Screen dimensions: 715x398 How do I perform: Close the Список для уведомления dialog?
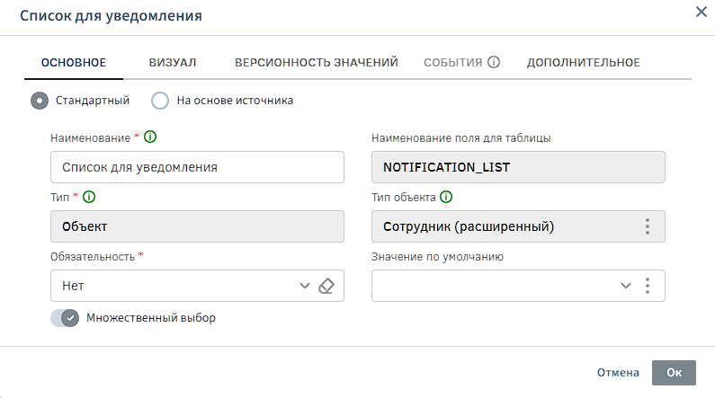(x=702, y=13)
